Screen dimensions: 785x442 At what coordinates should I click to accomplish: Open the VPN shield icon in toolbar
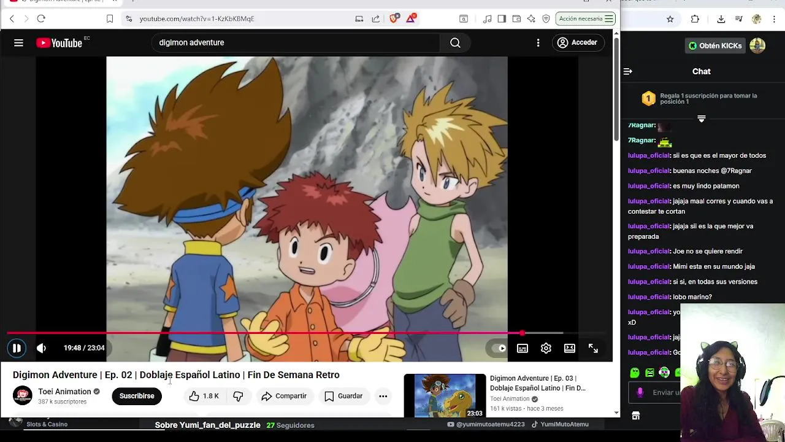[x=546, y=18]
